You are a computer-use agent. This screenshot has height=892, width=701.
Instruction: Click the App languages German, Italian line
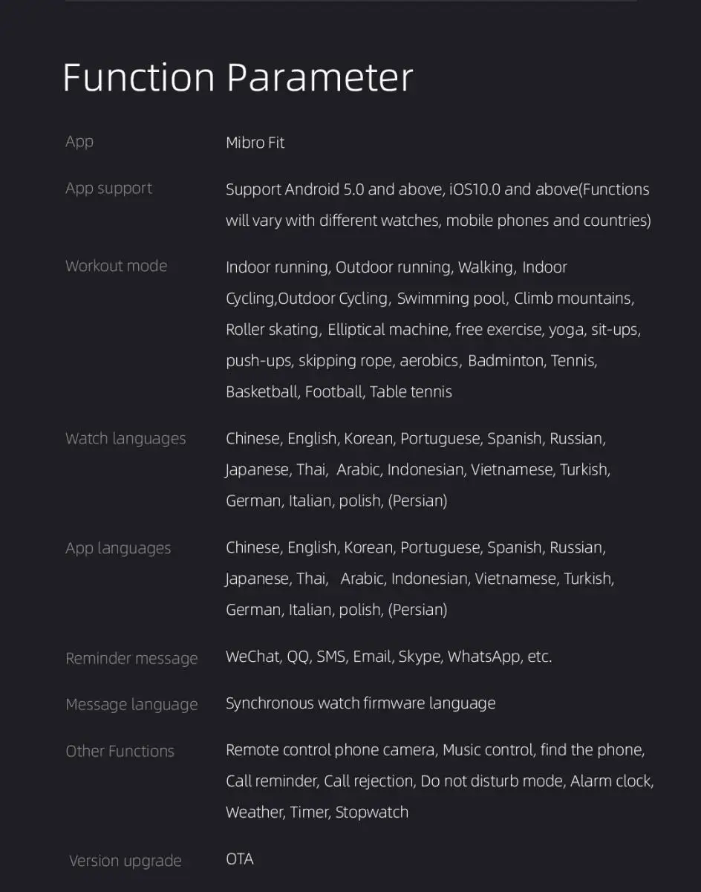click(x=336, y=611)
